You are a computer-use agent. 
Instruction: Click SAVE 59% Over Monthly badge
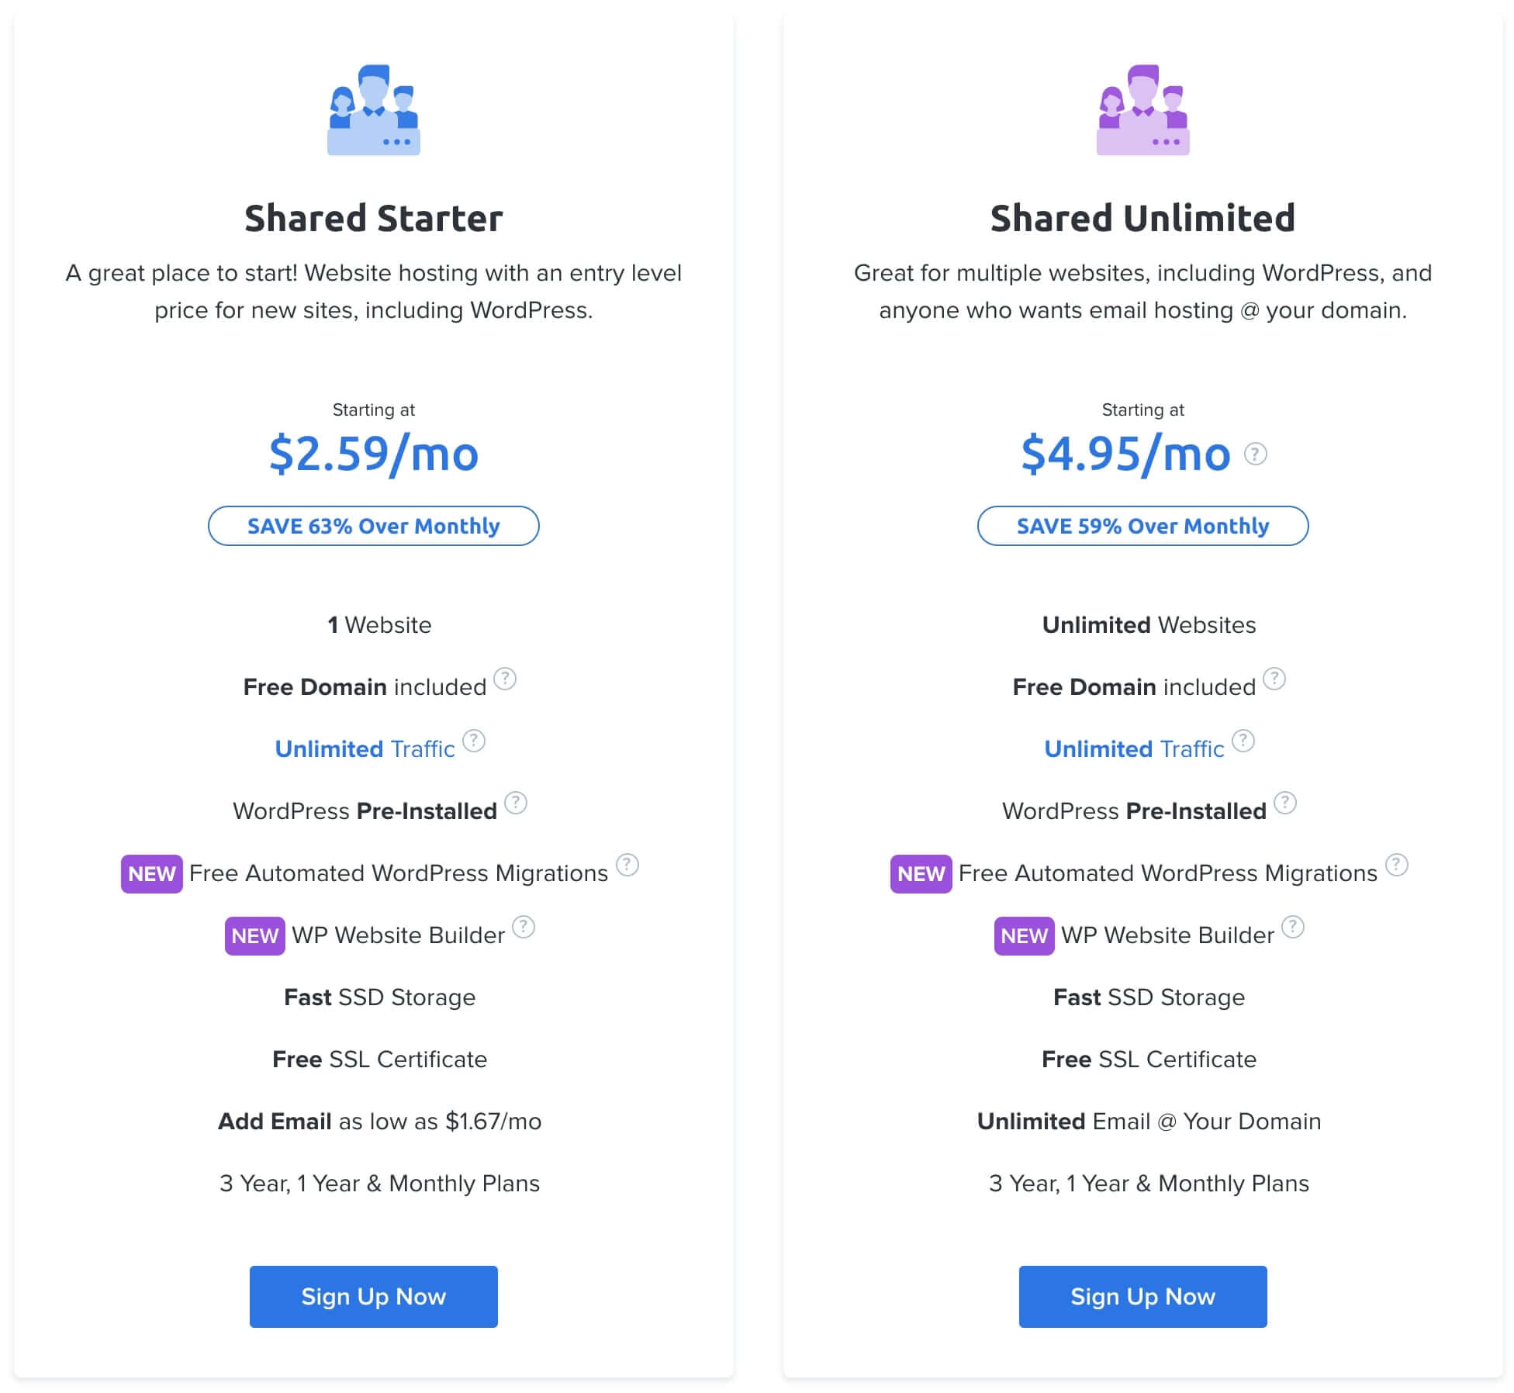click(1142, 526)
